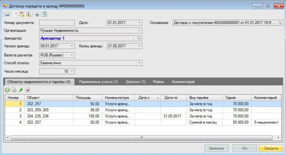Viewport: 286px width, 155px height.
Task: Click the Ок button
Action: pos(244,148)
